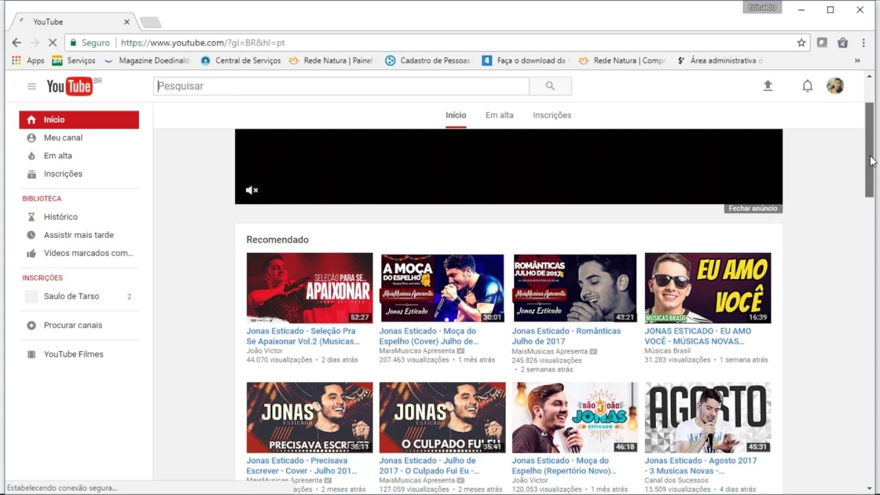Open Assistir mais tarde list
880x495 pixels.
79,235
